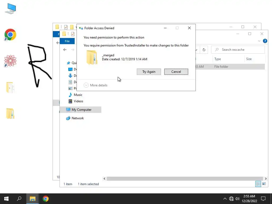Select the bottom yellow folder on the desktop
The height and width of the screenshot is (204, 272).
click(10, 114)
